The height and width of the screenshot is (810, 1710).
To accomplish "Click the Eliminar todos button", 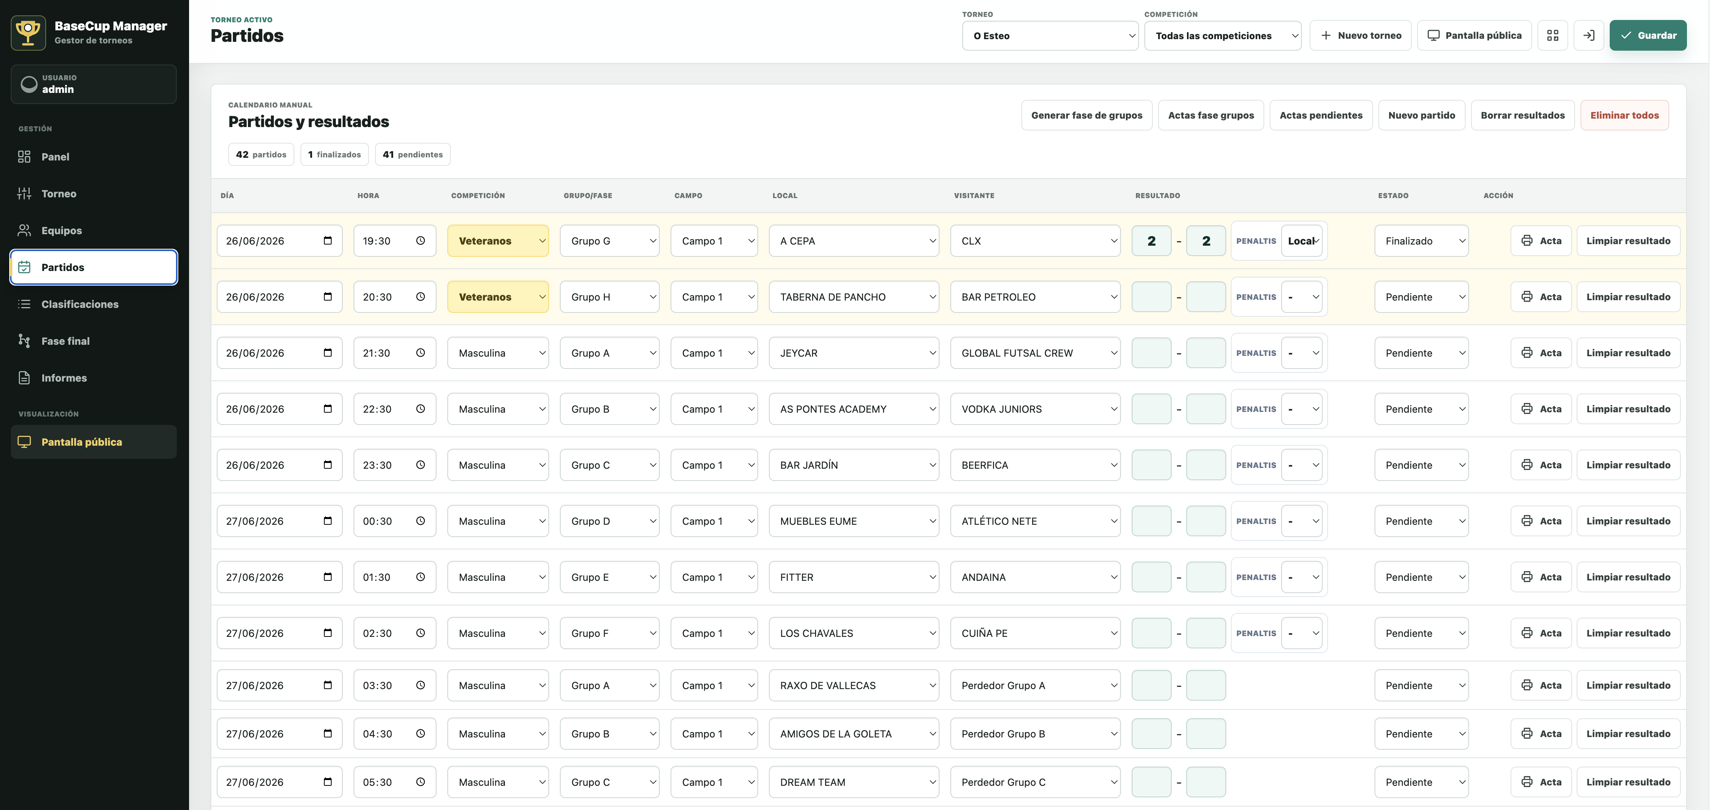I will (x=1624, y=116).
